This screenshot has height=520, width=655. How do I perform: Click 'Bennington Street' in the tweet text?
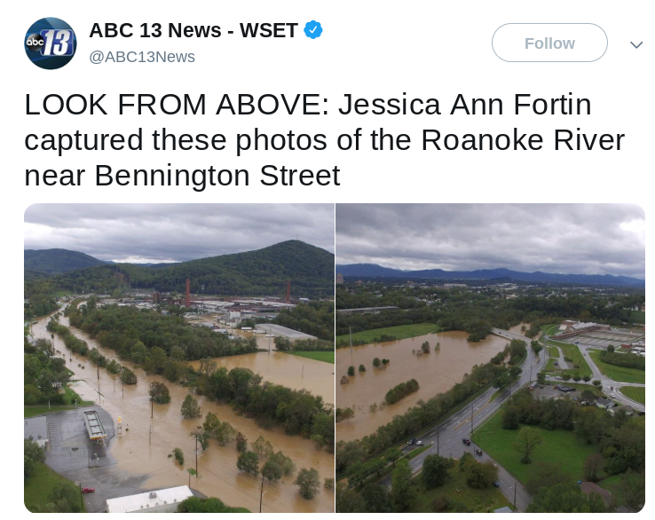[x=217, y=176]
